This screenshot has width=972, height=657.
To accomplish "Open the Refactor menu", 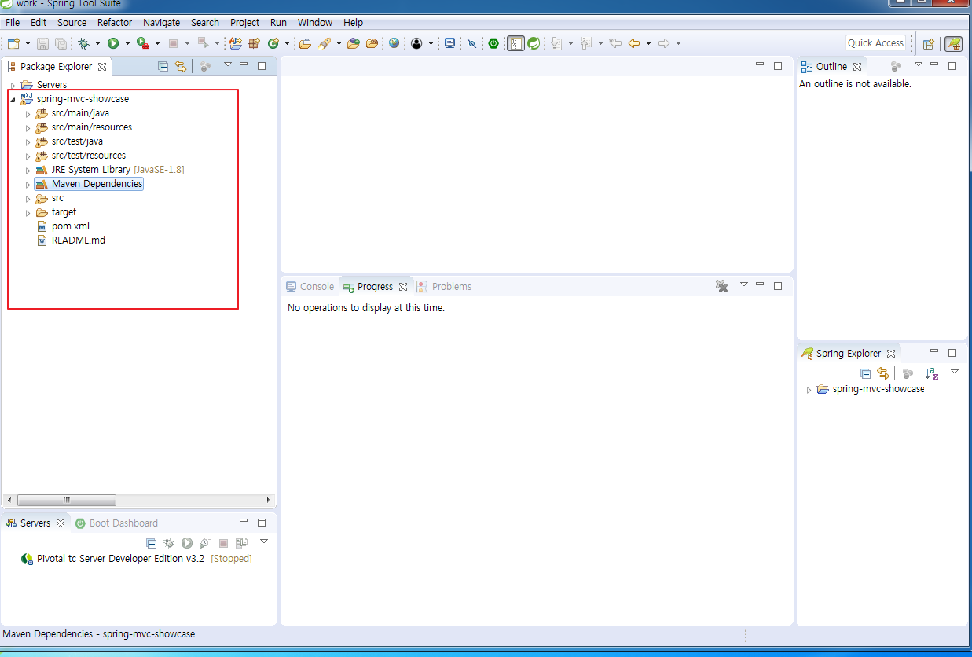I will coord(115,23).
